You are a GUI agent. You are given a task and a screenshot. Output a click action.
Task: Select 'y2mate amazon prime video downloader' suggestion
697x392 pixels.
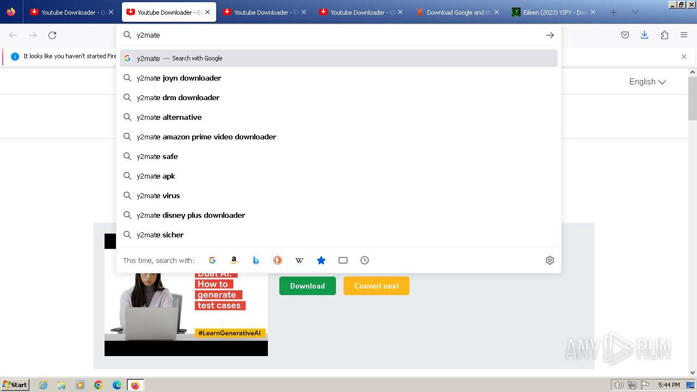point(339,137)
